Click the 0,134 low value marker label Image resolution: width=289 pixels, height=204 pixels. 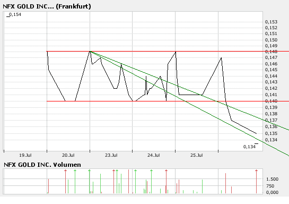pyautogui.click(x=249, y=147)
